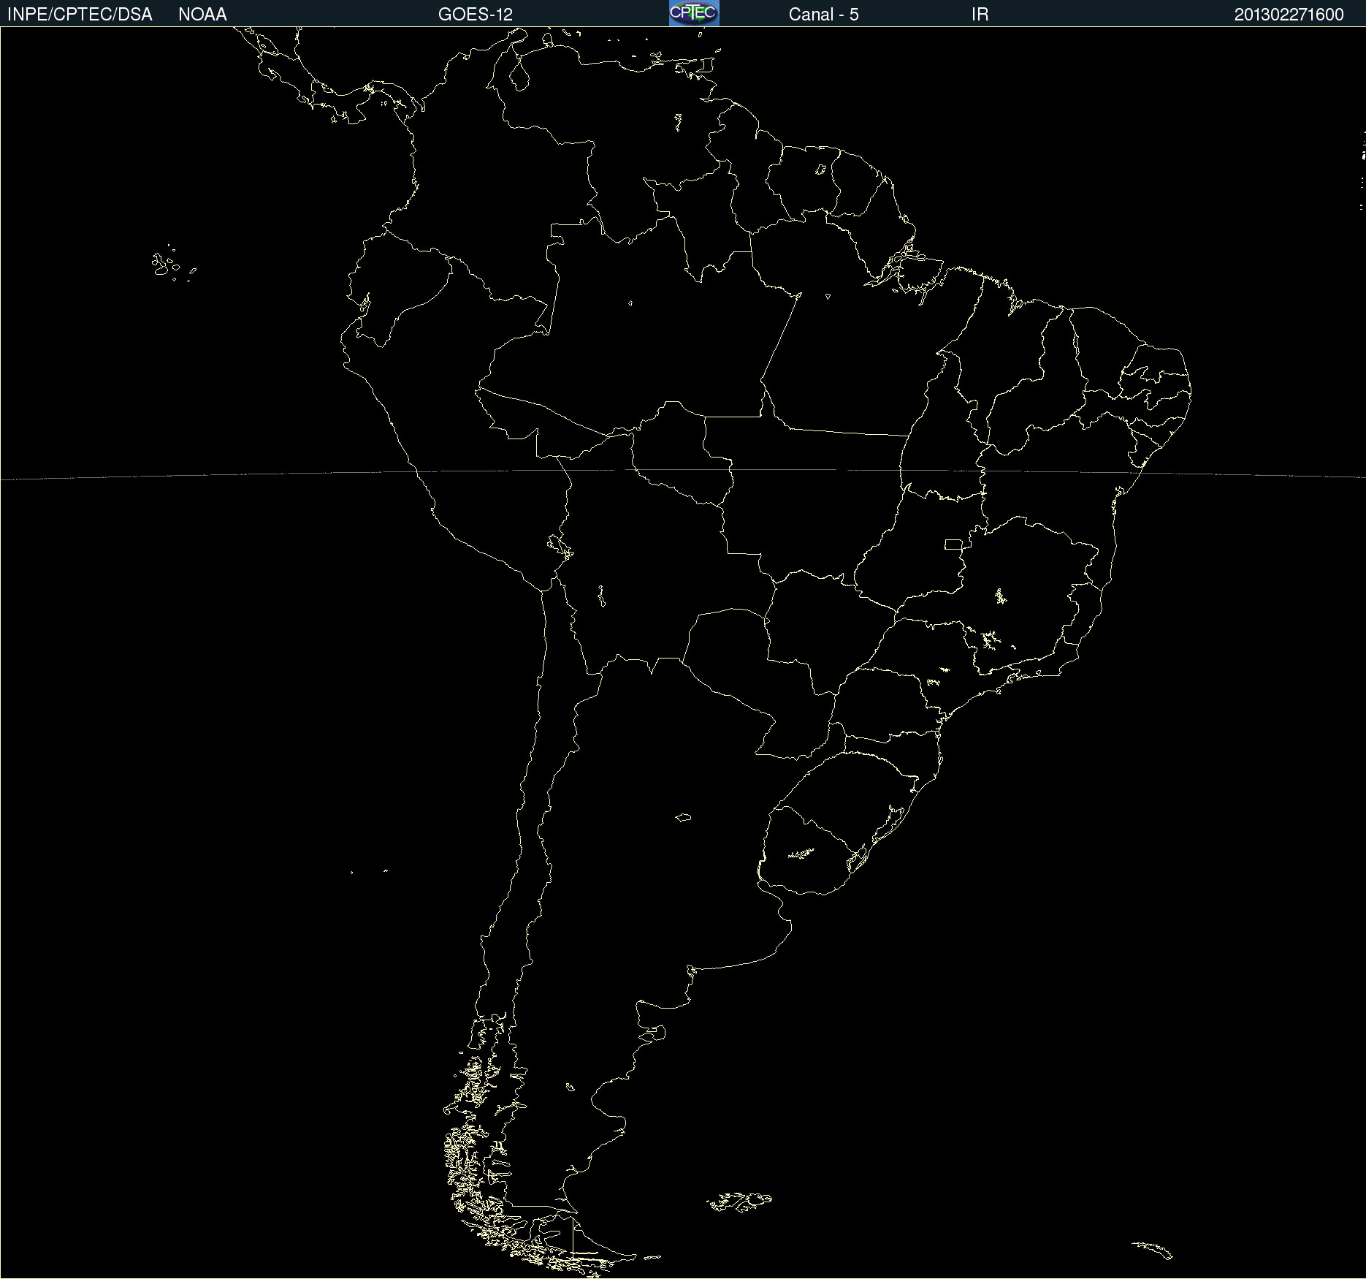This screenshot has width=1366, height=1279.
Task: Click the GOES-12 satellite label
Action: (476, 15)
